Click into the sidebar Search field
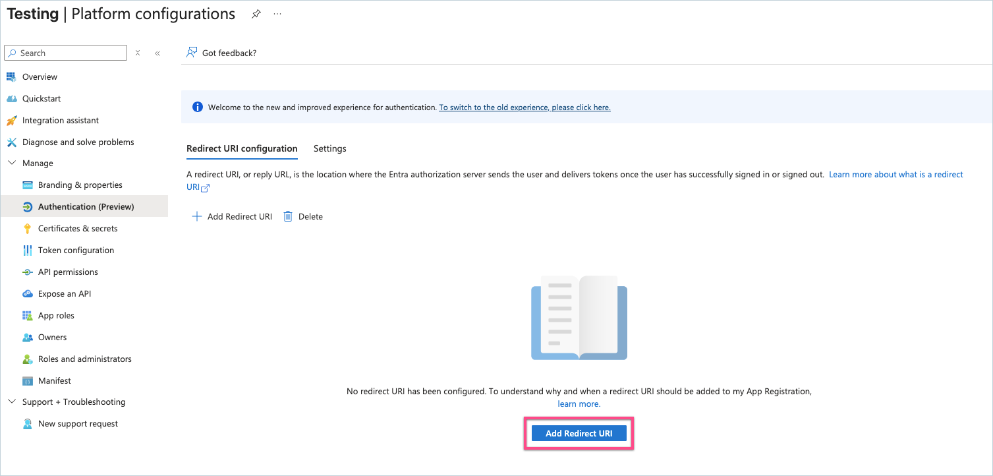The height and width of the screenshot is (476, 993). pyautogui.click(x=65, y=53)
